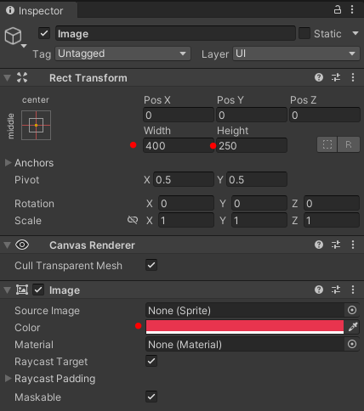Viewport: 364px width, 411px height.
Task: Click the Rotation Z field
Action: click(332, 203)
